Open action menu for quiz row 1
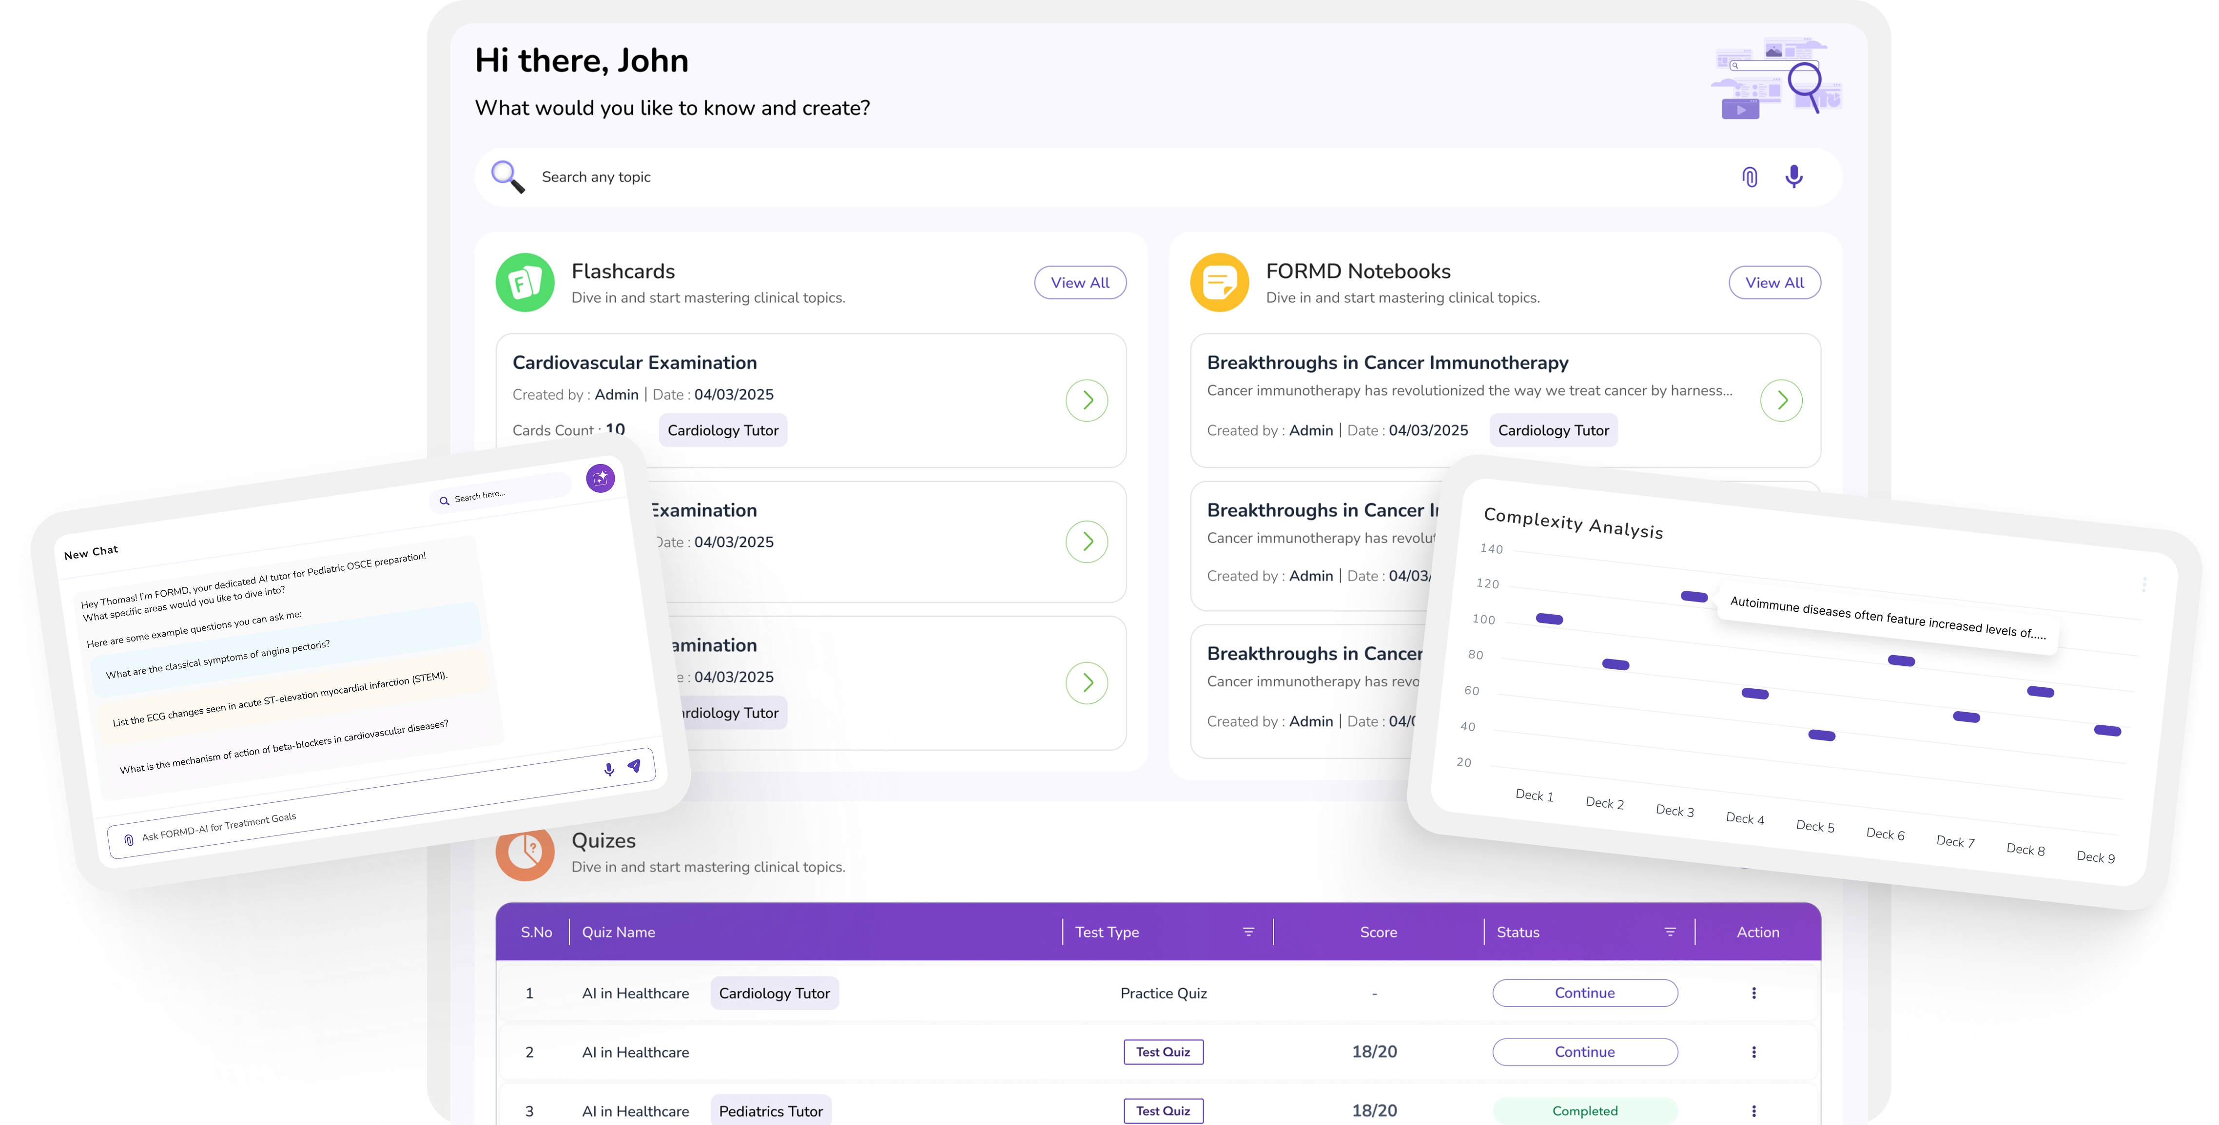Screen dimensions: 2219x1125 [1754, 993]
